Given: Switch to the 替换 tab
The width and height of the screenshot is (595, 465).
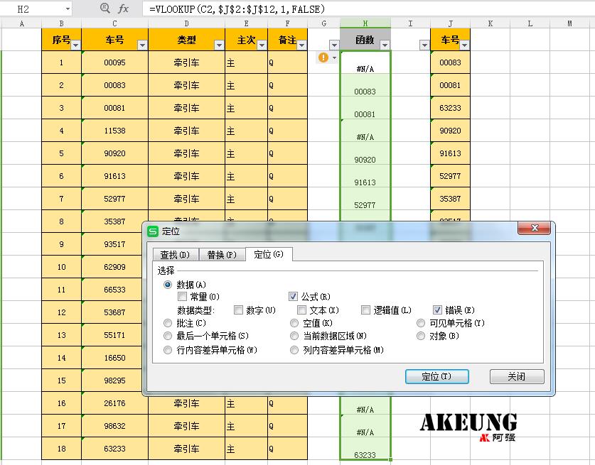Looking at the screenshot, I should tap(221, 254).
